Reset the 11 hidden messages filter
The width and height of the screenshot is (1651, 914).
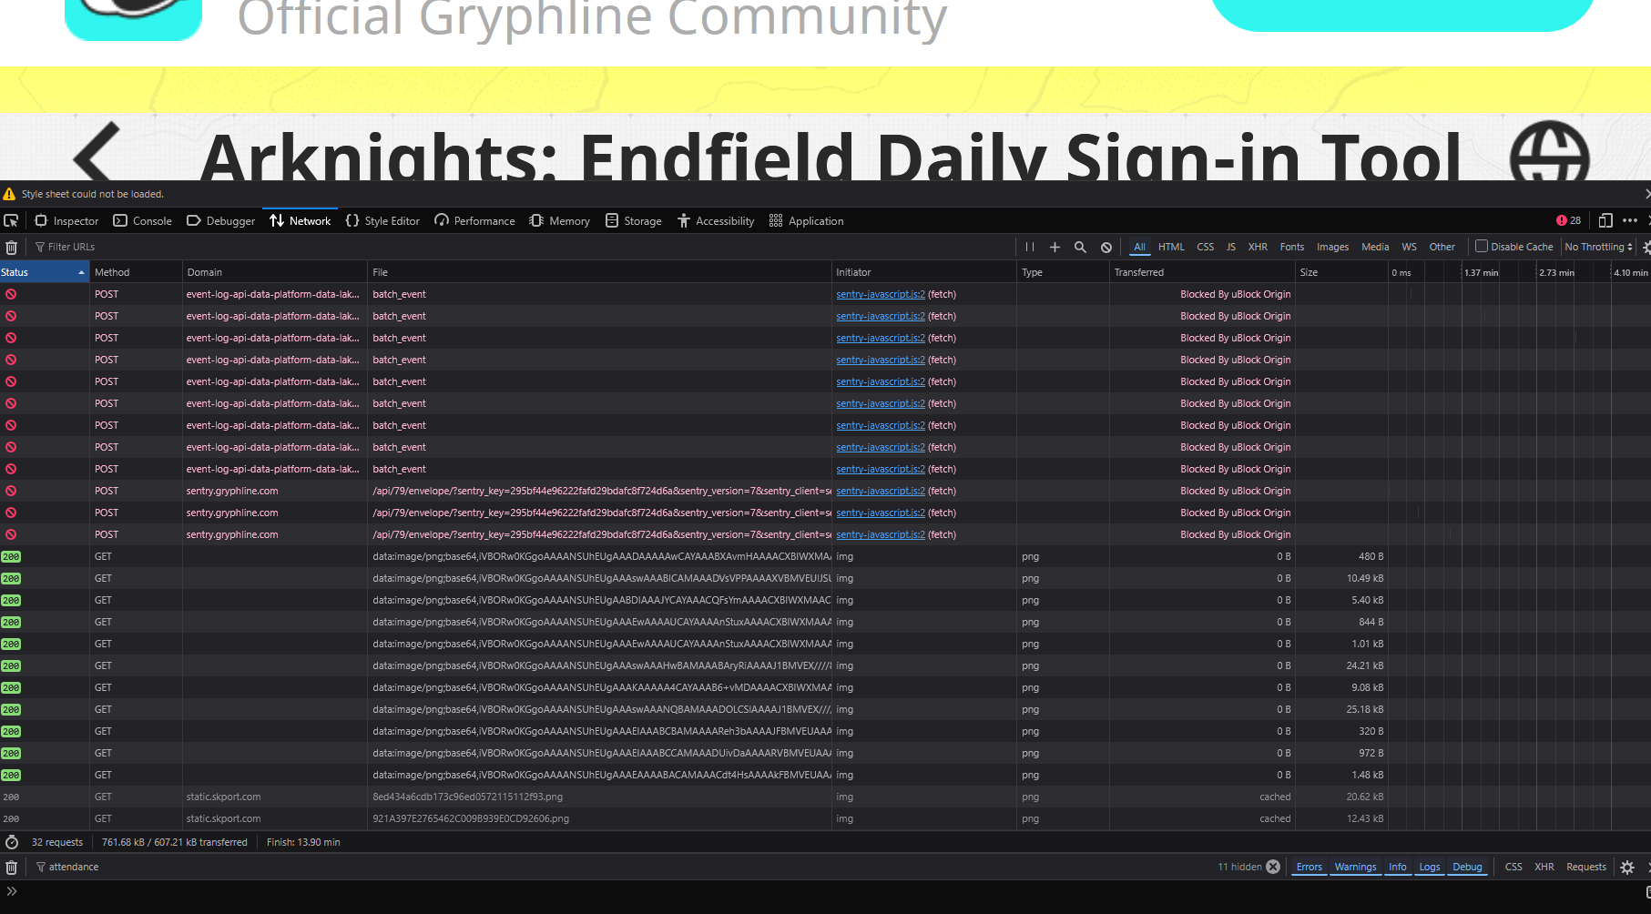[x=1273, y=867]
